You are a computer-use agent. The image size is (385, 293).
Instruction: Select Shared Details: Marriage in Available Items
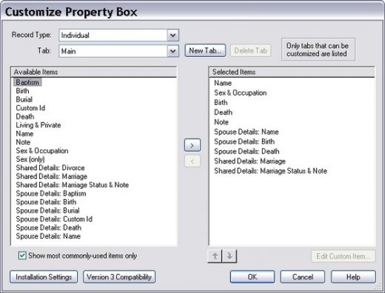tap(51, 176)
